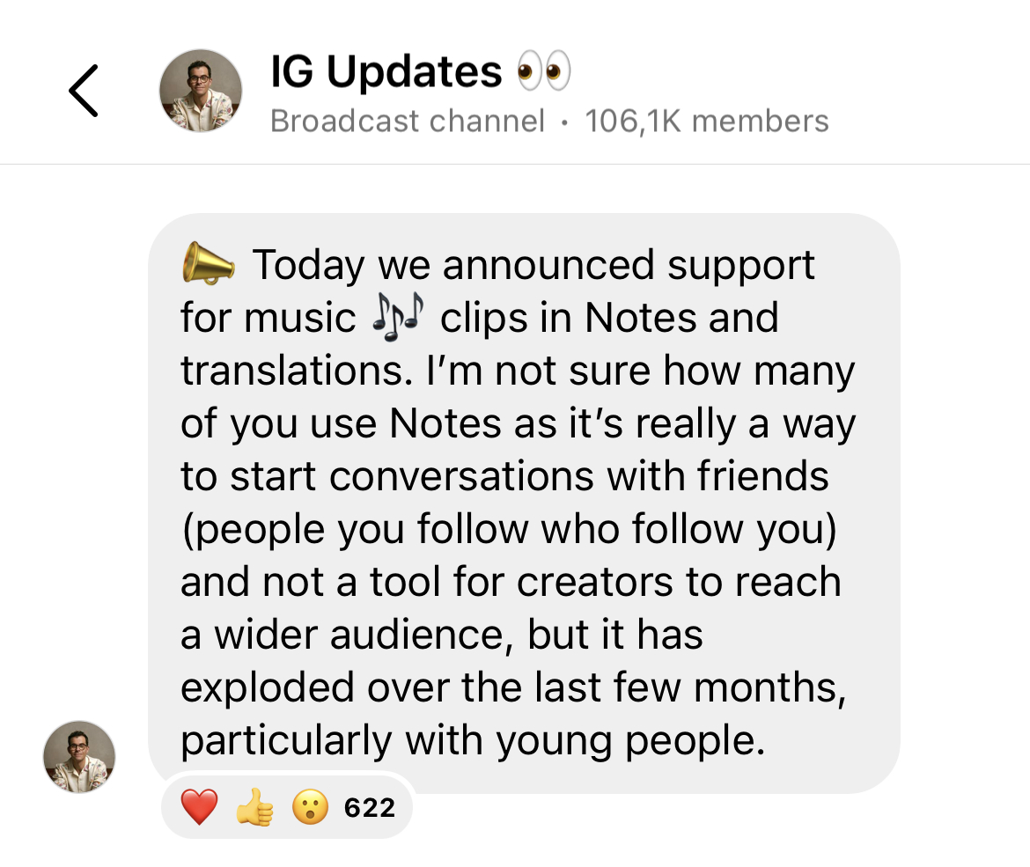Image resolution: width=1030 pixels, height=867 pixels.
Task: Tap the back arrow to exit the channel
Action: pyautogui.click(x=84, y=89)
